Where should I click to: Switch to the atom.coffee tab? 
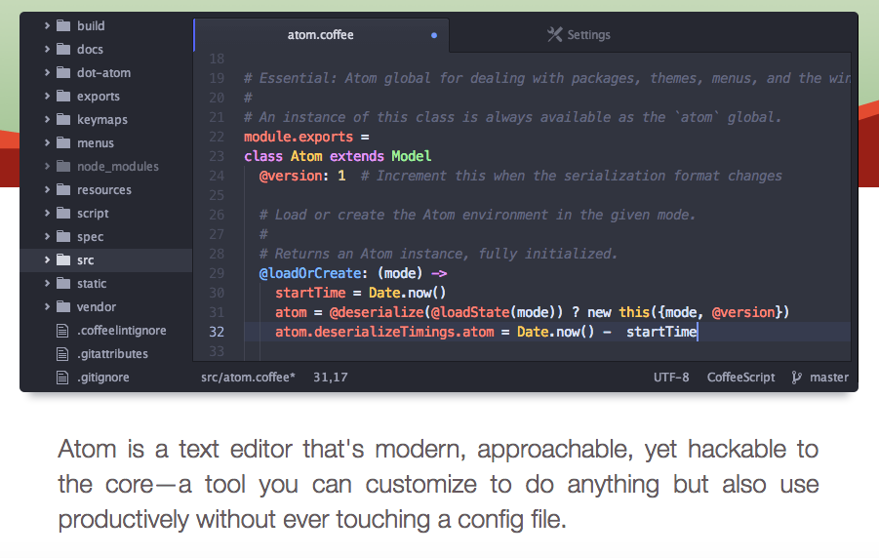point(321,35)
